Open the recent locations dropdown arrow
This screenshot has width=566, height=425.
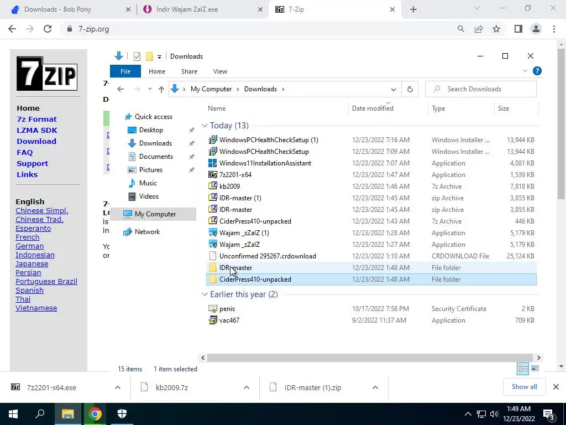point(150,89)
